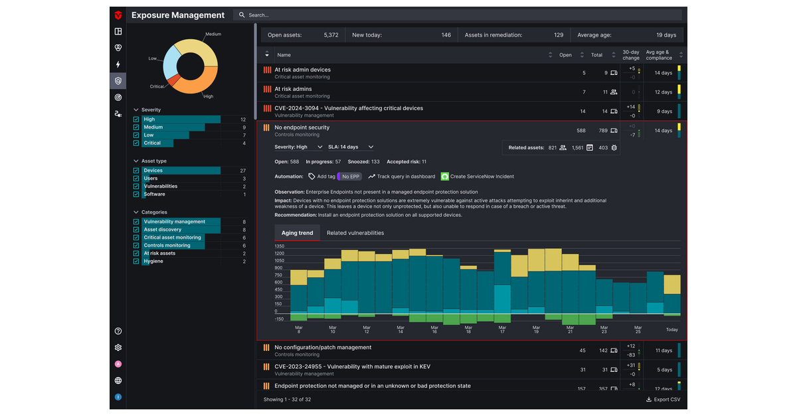Uncheck the High severity checkbox
797x416 pixels.
(136, 119)
